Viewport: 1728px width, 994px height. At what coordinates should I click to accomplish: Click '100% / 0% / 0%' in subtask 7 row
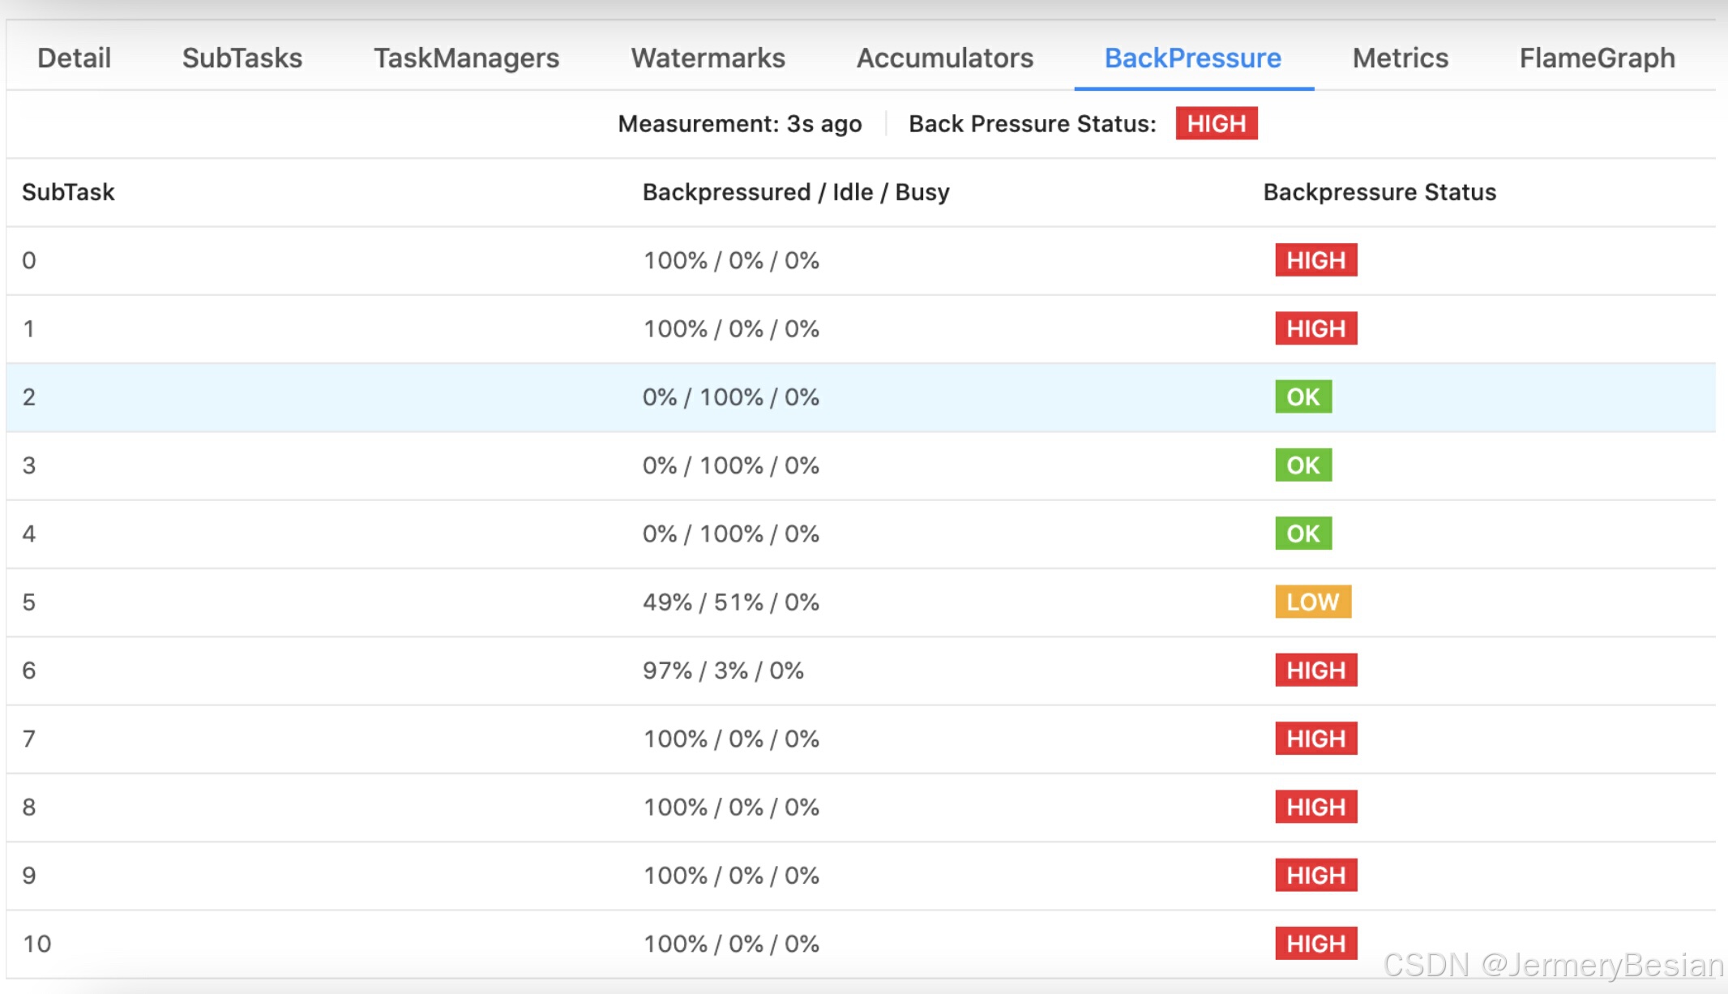coord(731,739)
